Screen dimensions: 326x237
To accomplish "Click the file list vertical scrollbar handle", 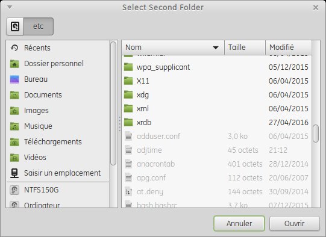I will pos(316,134).
